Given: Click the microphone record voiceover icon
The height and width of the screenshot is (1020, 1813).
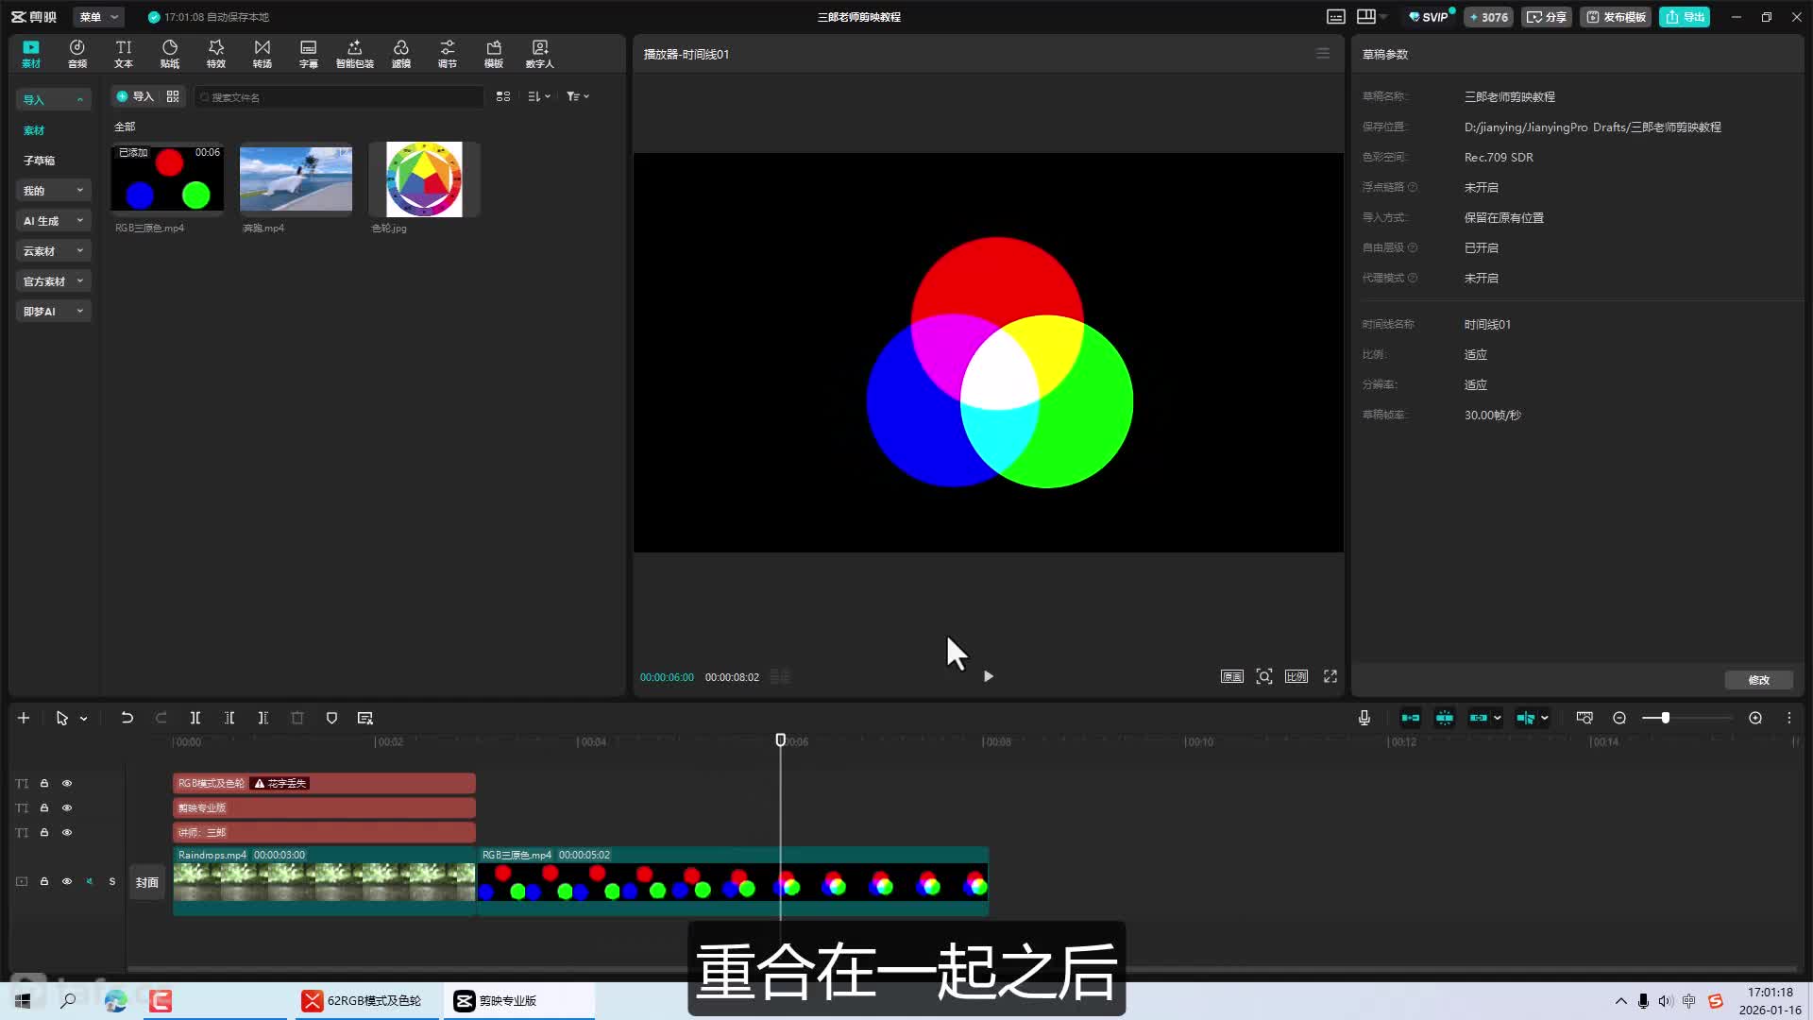Looking at the screenshot, I should 1364,718.
